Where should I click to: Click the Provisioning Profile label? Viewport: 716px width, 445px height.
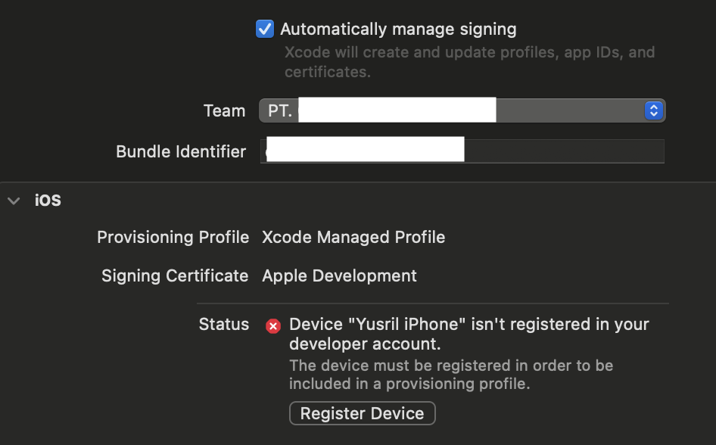tap(173, 237)
